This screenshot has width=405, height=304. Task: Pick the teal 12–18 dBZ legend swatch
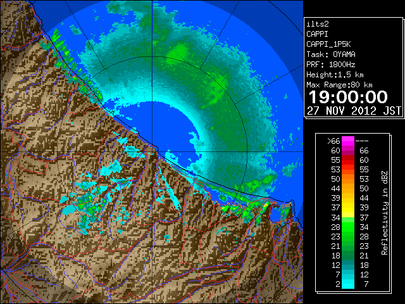pyautogui.click(x=348, y=265)
